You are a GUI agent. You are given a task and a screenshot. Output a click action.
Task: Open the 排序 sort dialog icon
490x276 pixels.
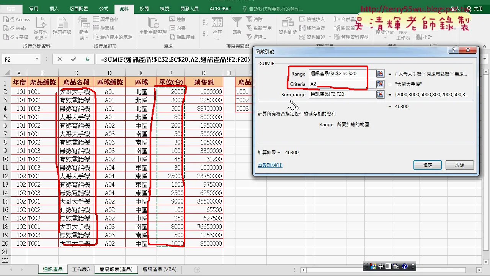coord(217,26)
